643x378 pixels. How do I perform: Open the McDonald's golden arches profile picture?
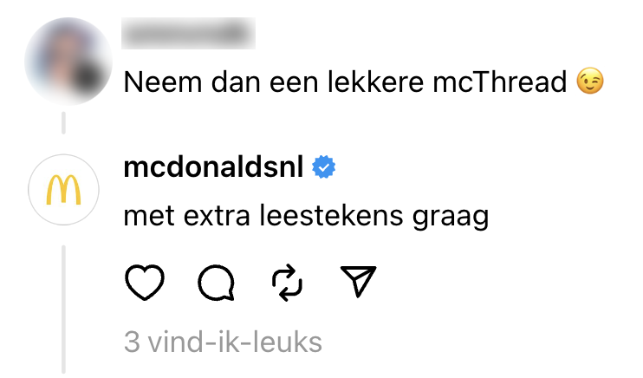pyautogui.click(x=63, y=190)
